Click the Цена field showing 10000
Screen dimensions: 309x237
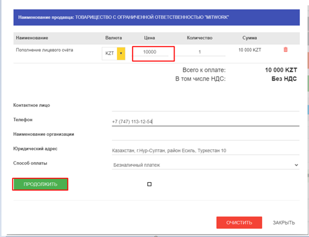coord(150,52)
